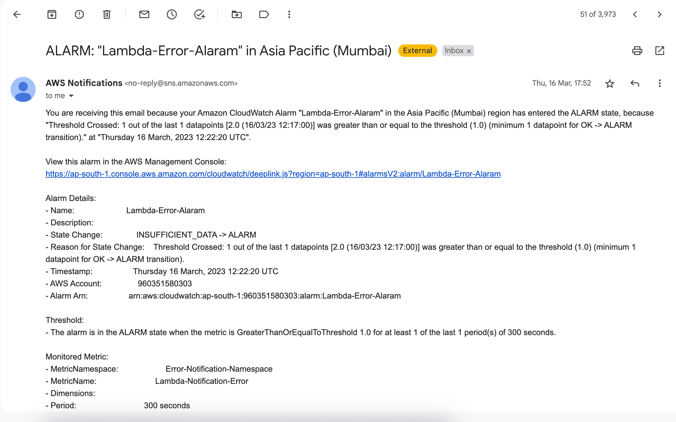Viewport: 676px width, 422px height.
Task: Print the whole email conversation
Action: 637,51
